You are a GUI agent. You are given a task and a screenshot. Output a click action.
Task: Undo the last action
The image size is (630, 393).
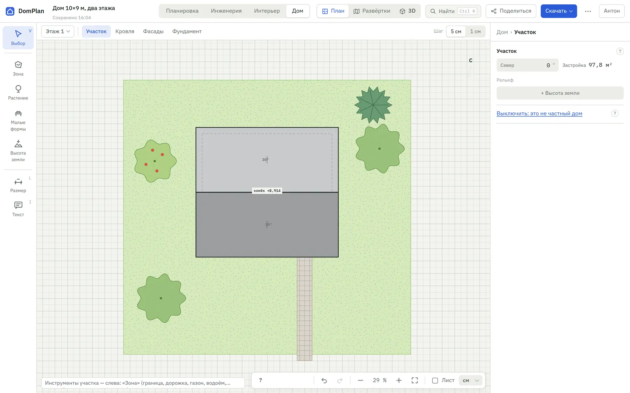tap(324, 380)
